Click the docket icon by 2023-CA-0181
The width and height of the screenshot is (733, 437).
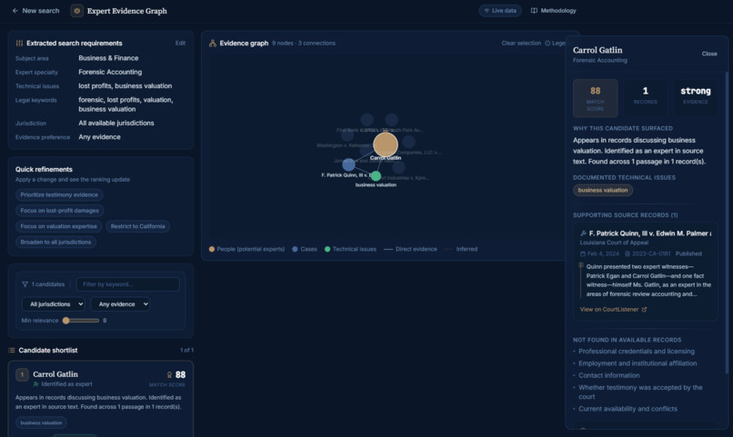[628, 254]
